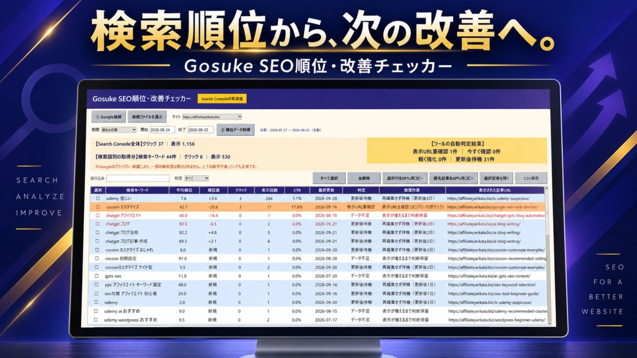Click 優先記事をGPTs用コピー button

[x=453, y=178]
